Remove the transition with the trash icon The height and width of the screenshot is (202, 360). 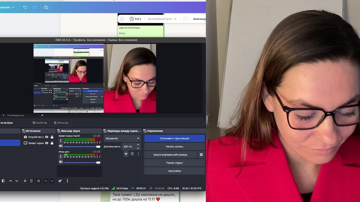pos(132,154)
